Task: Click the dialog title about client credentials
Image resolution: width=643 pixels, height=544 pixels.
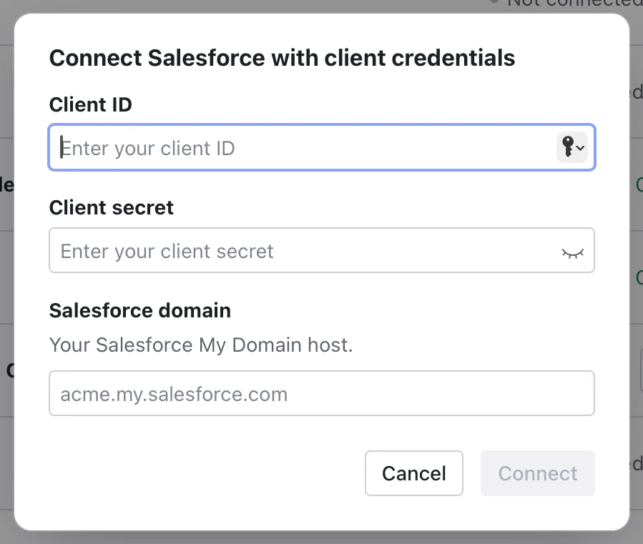Action: click(x=282, y=57)
